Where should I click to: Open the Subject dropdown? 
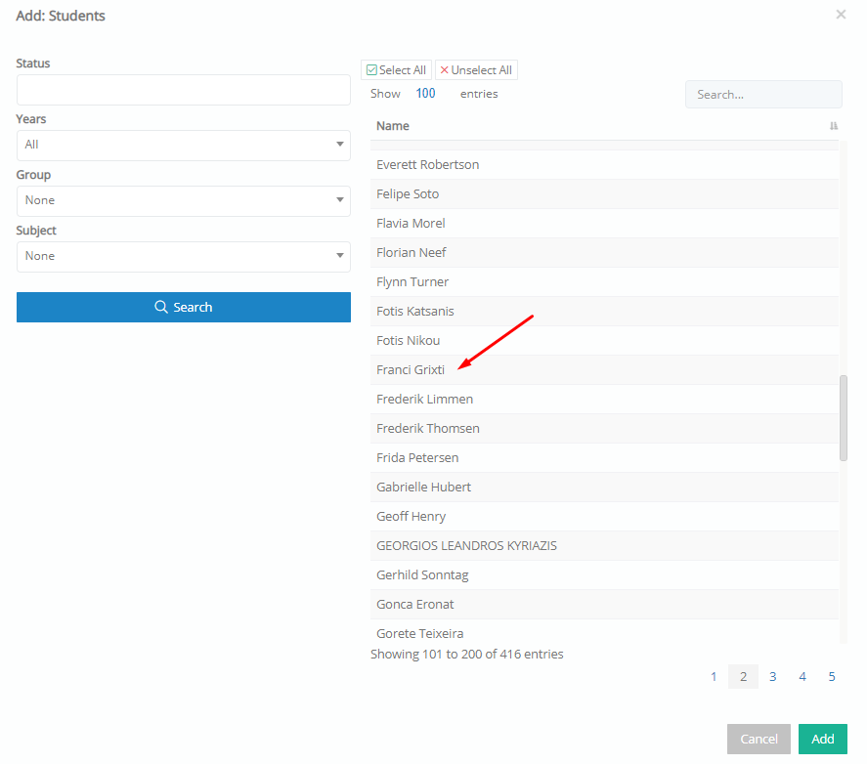pos(184,257)
